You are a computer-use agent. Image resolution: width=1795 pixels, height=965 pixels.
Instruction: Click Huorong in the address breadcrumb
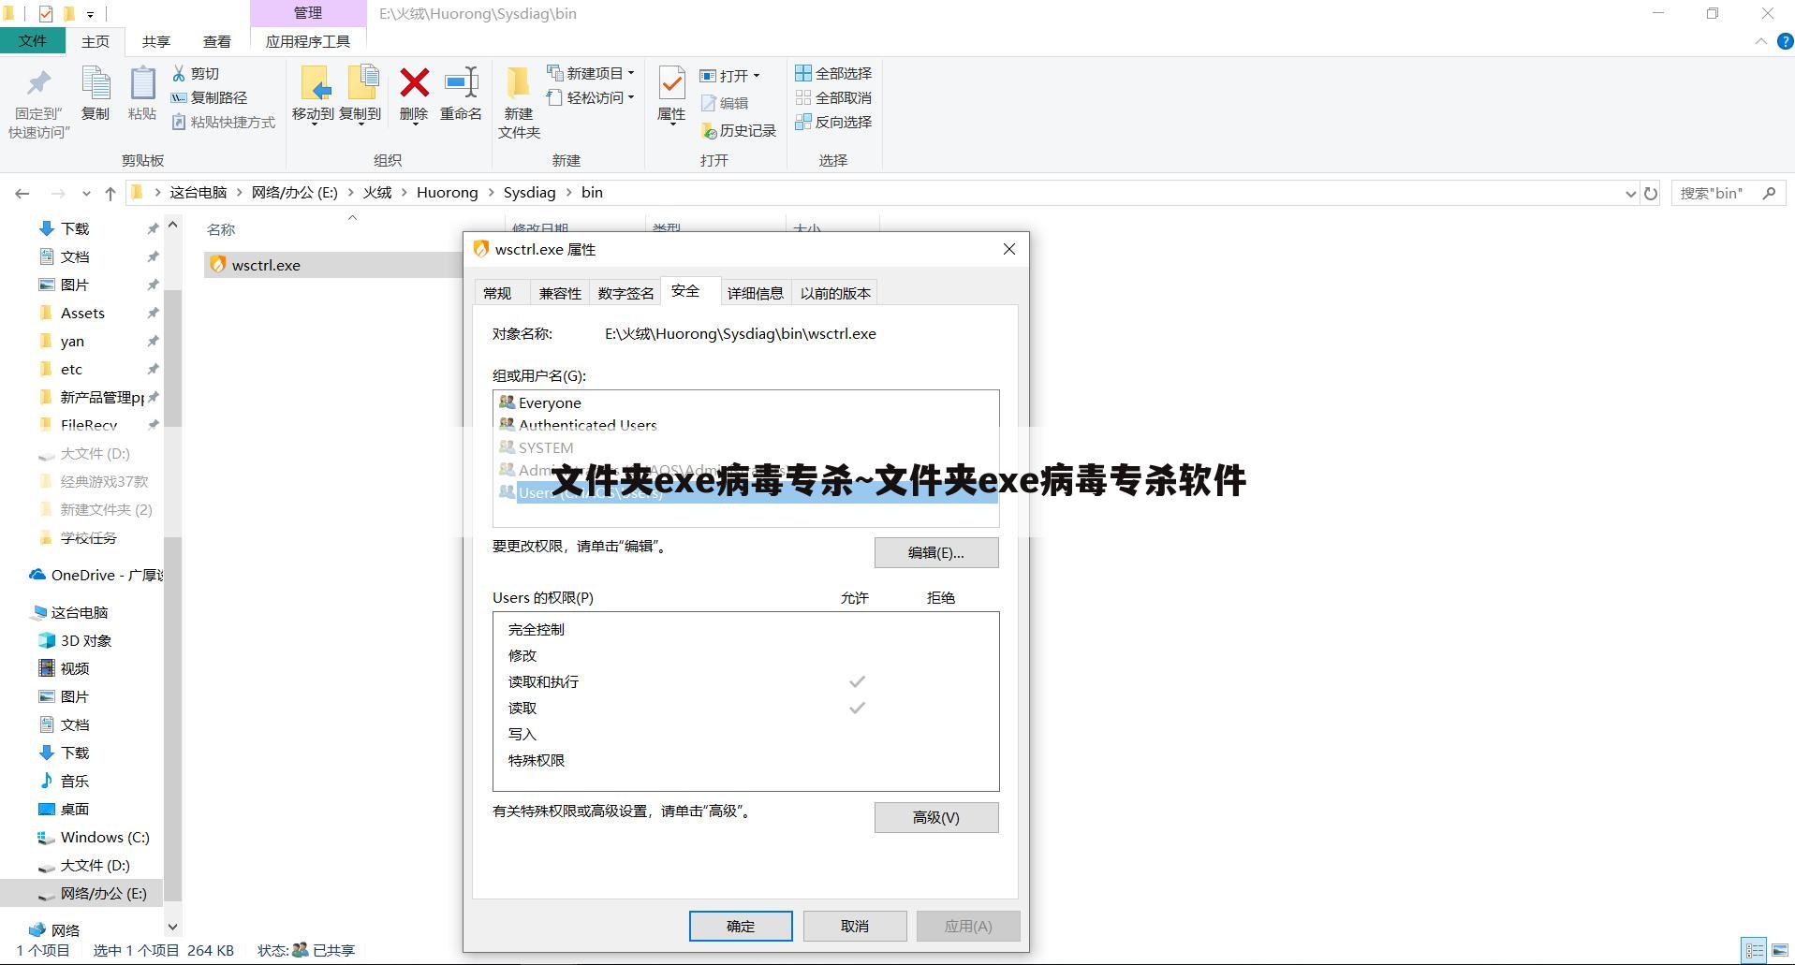(447, 193)
